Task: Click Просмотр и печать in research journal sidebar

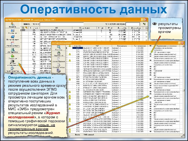Action: 59,72
